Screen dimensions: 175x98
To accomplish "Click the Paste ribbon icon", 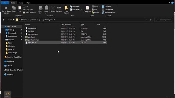I will click(19, 8).
